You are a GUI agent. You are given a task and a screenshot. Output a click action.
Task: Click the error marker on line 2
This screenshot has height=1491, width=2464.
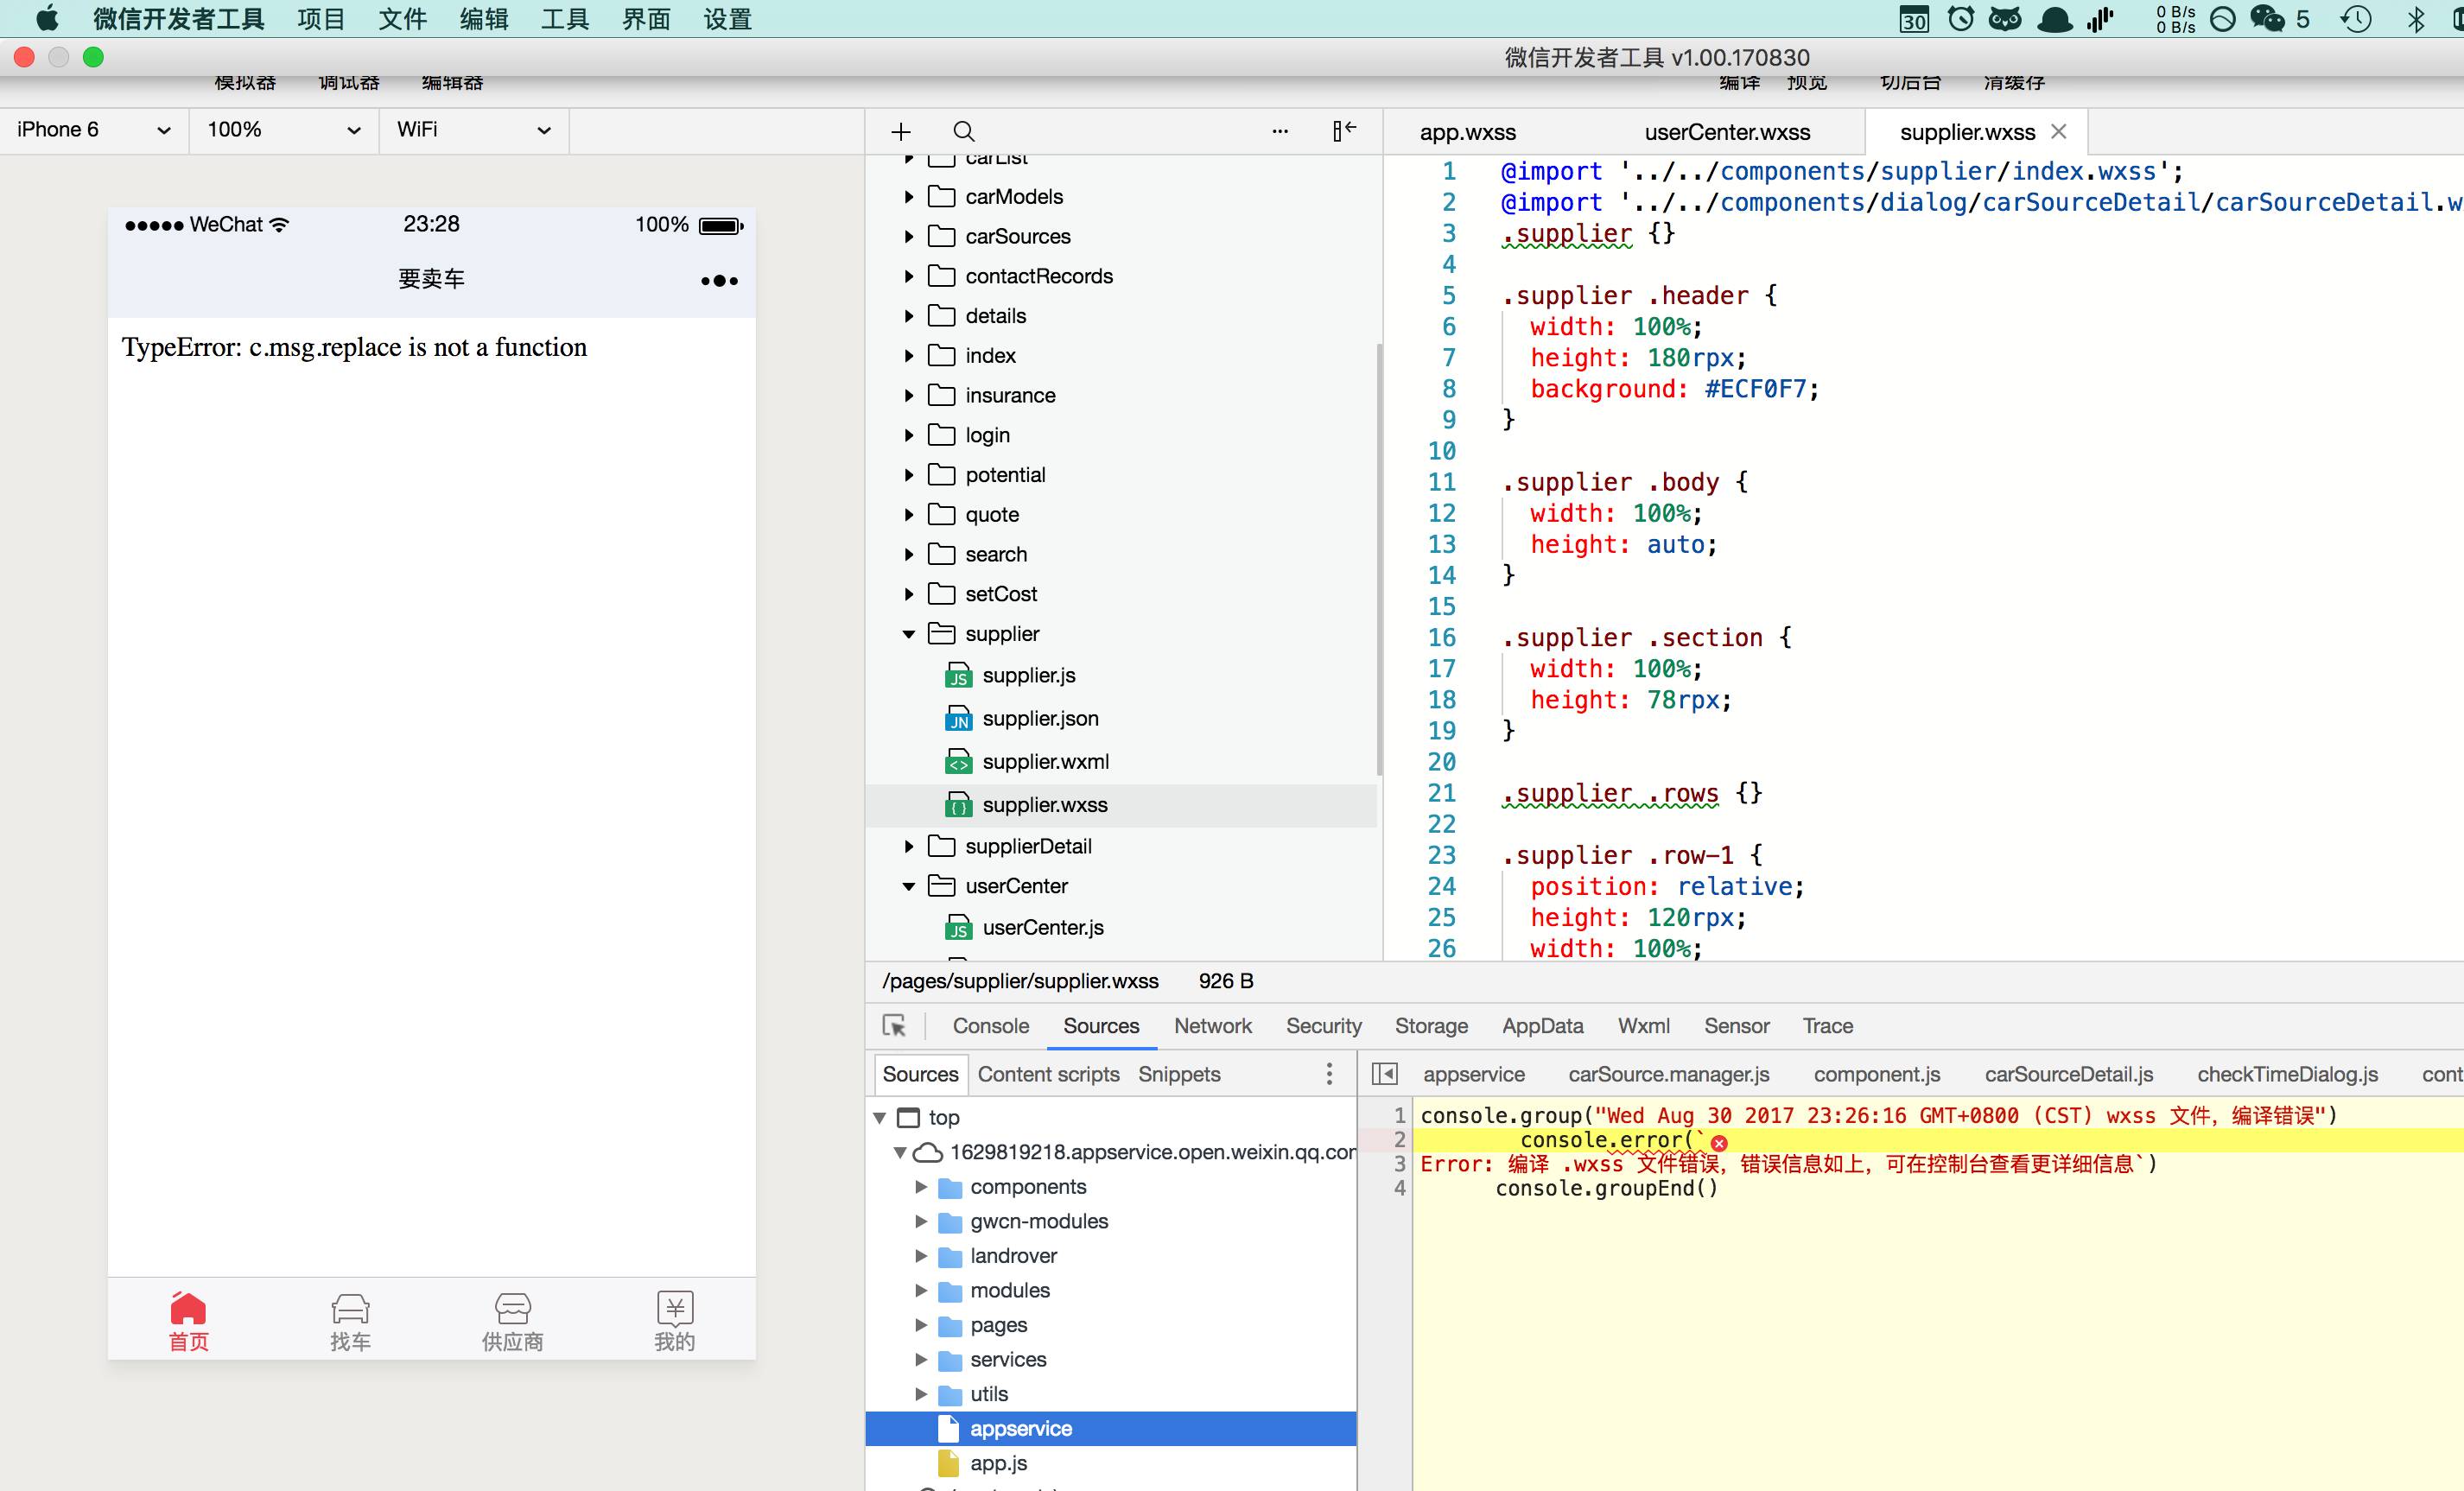click(1719, 1143)
